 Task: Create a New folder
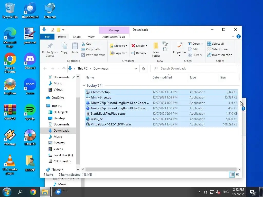click(x=156, y=50)
